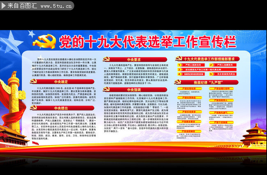Viewport: 267px width, 175px height.
Task: Click the emblem beside 十九大代表选举工作新措施新要求
Action: pos(179,59)
